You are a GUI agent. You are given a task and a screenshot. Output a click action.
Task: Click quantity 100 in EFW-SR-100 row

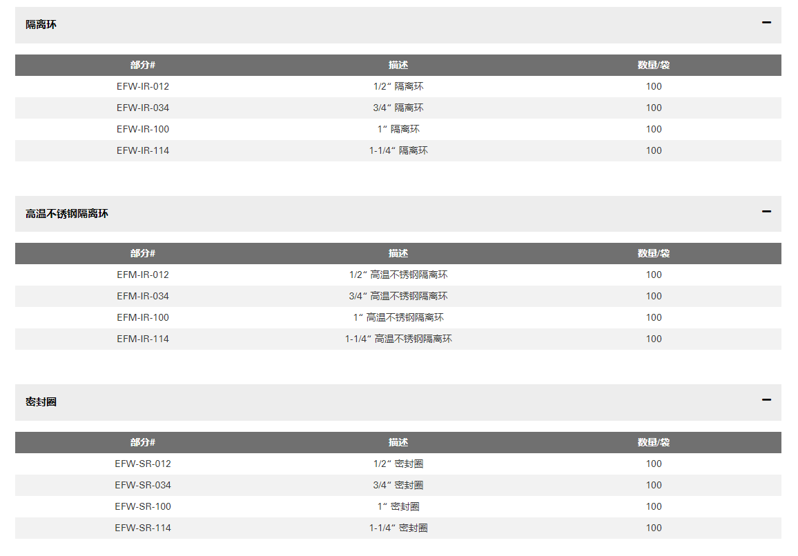[653, 506]
